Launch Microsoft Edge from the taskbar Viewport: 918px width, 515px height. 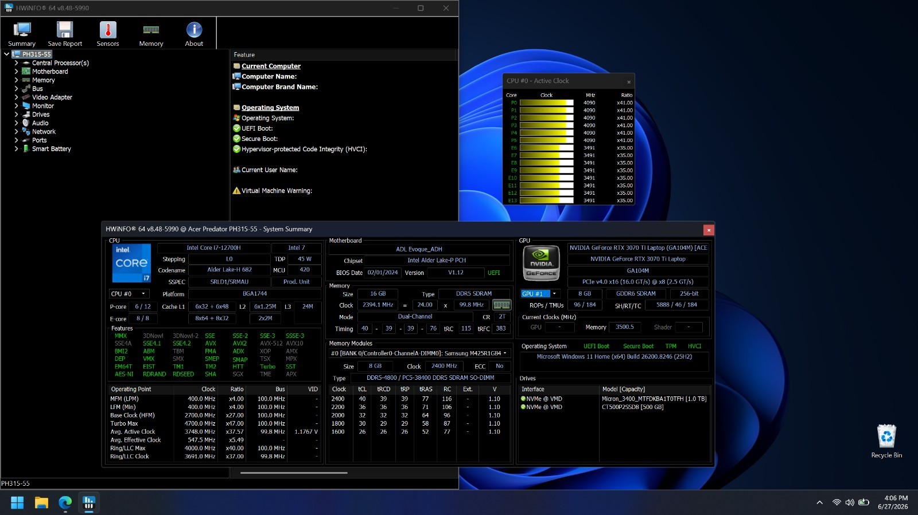click(65, 502)
